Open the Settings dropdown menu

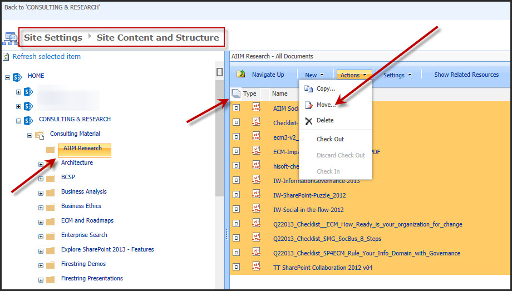pos(397,75)
